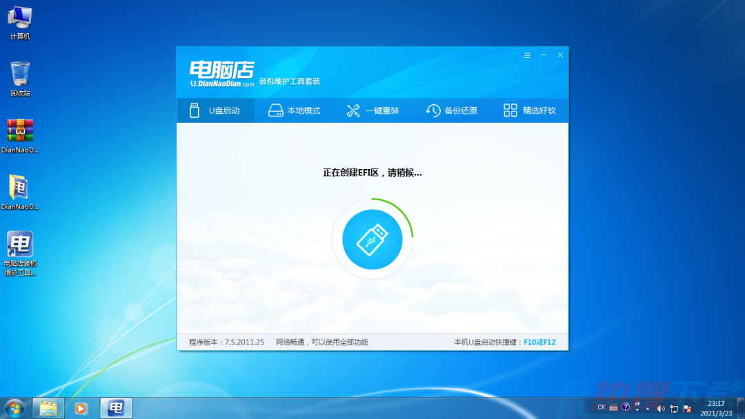745x419 pixels.
Task: Click the 网络畅通 status message
Action: (322, 342)
